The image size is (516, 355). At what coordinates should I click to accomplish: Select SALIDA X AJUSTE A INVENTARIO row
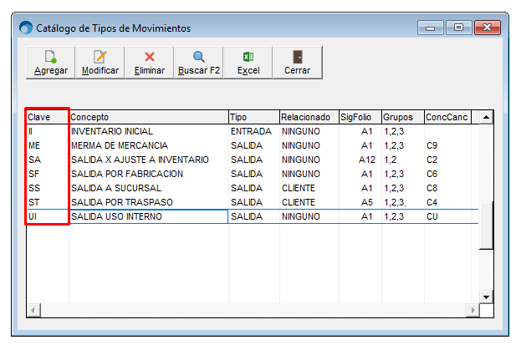[x=253, y=160]
